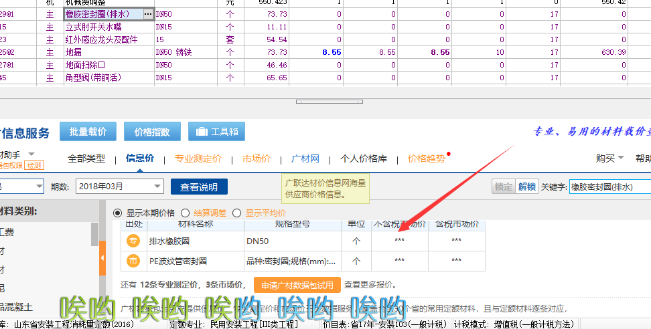
Task: Click the 价目表 省17年-安装103 status entry
Action: [385, 324]
